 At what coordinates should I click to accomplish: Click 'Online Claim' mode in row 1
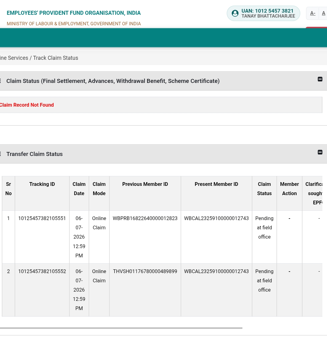[99, 223]
